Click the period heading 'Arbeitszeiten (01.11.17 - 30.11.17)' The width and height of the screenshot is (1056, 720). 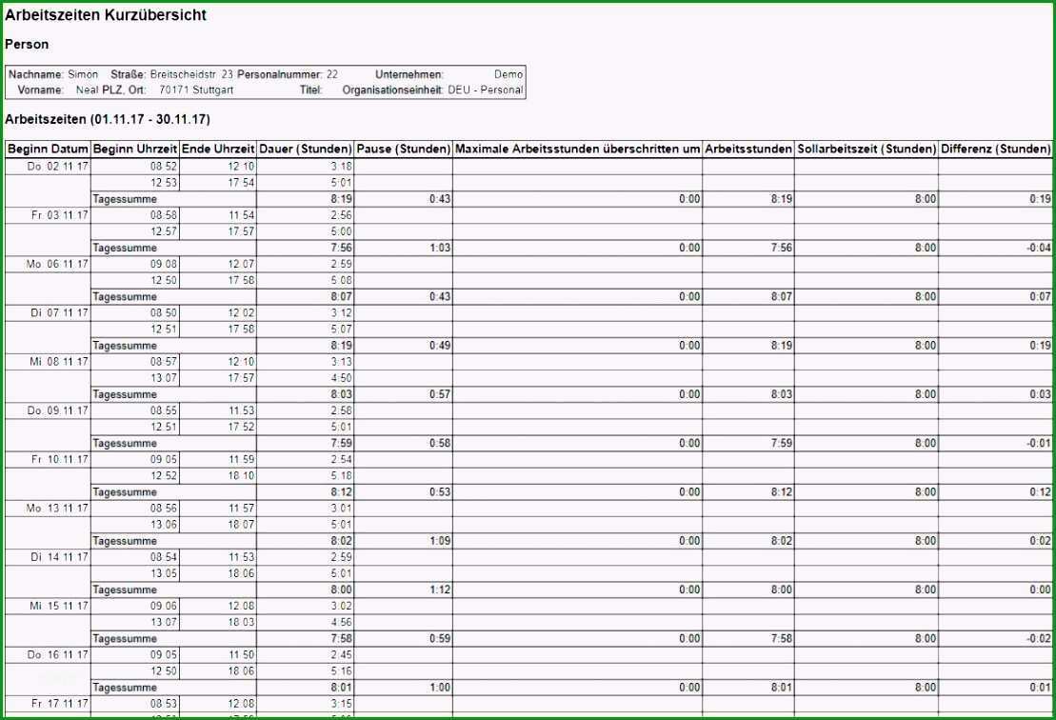point(108,119)
